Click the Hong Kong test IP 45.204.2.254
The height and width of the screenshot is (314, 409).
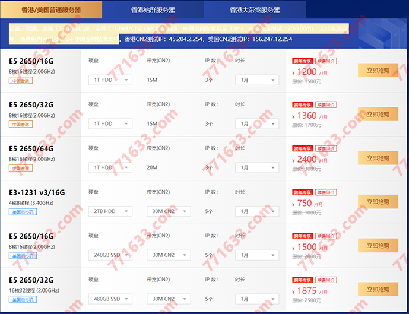click(186, 39)
